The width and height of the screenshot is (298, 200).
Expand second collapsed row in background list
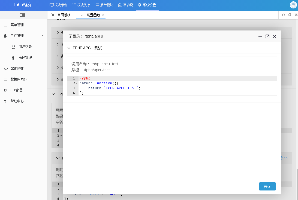point(58,44)
